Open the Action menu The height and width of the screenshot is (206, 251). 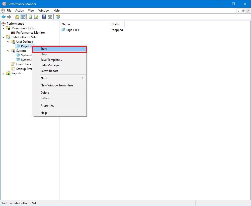20,11
